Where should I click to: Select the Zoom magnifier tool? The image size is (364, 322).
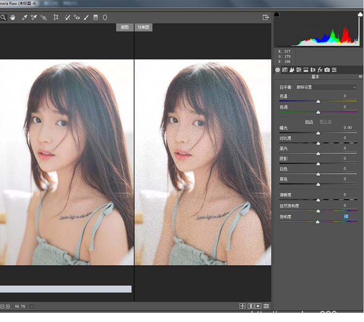coord(3,17)
